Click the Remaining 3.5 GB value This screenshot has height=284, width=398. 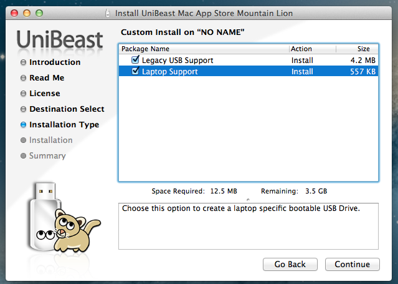316,191
